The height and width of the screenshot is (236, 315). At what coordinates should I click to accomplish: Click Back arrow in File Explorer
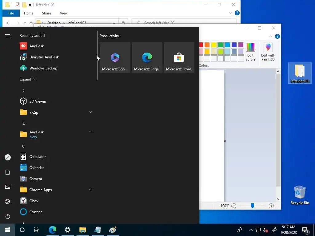[8, 23]
